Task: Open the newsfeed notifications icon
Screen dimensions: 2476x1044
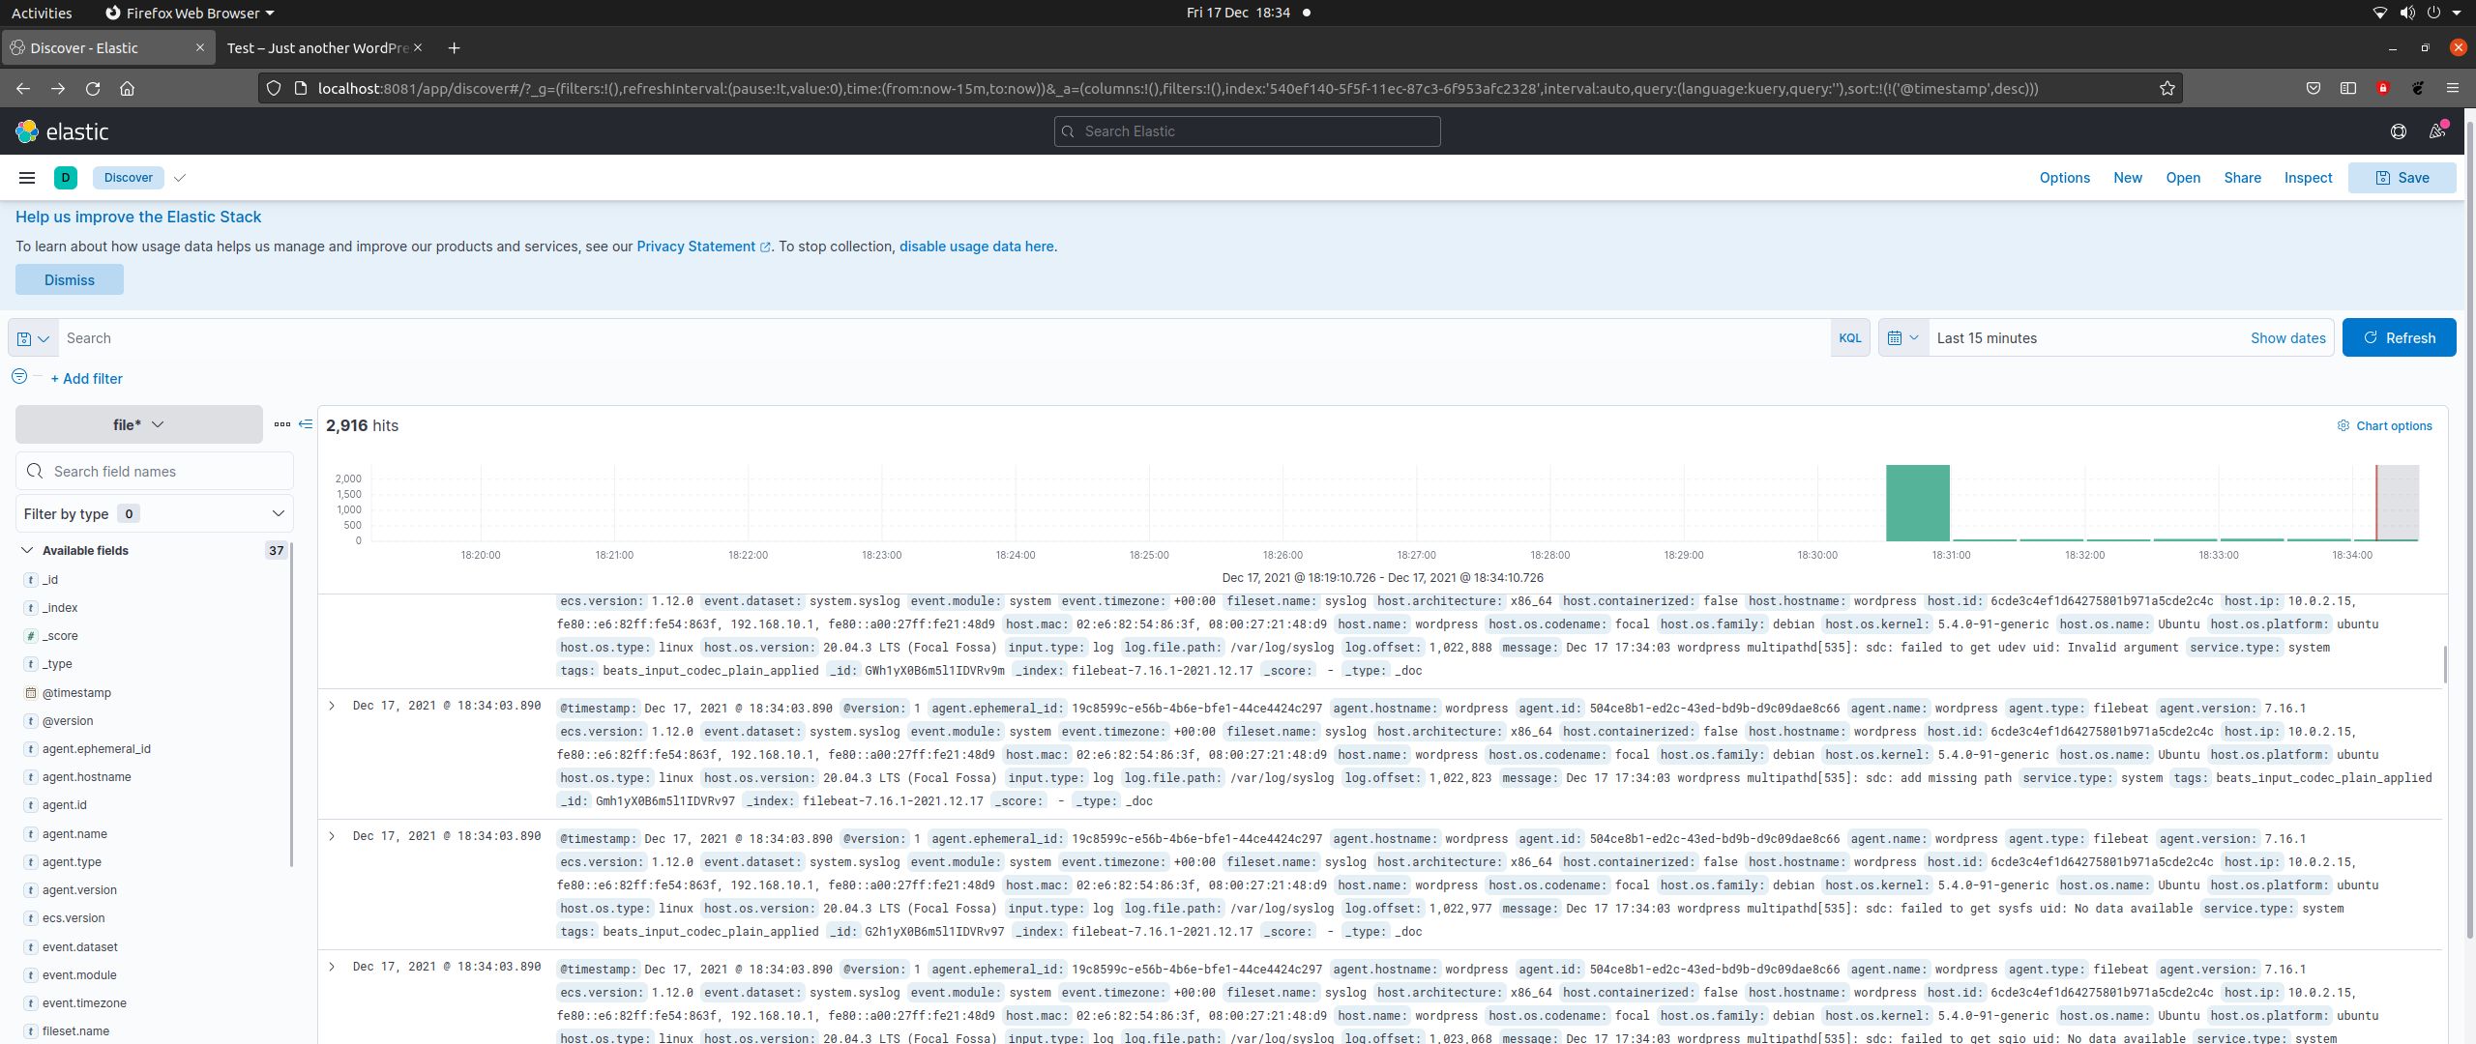Action: (x=2437, y=131)
